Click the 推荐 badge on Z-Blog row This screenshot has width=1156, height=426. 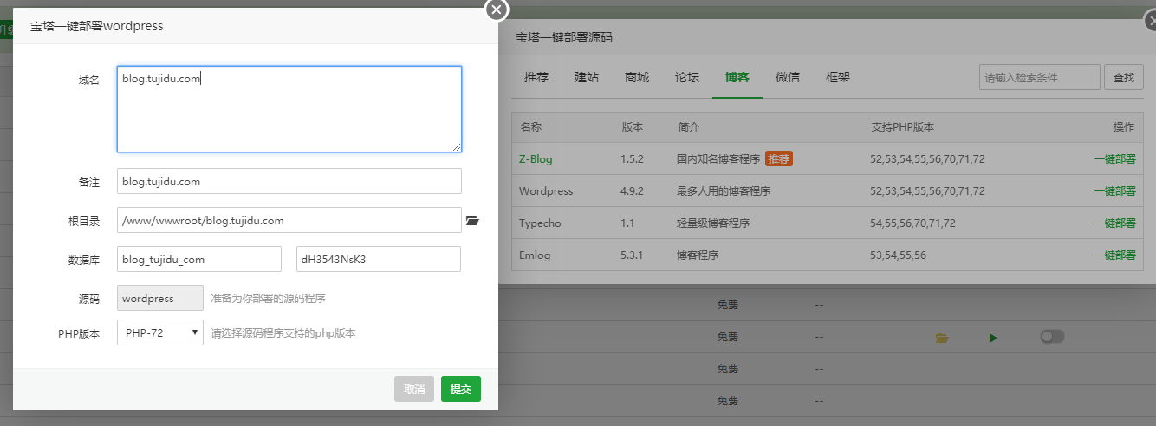click(779, 158)
